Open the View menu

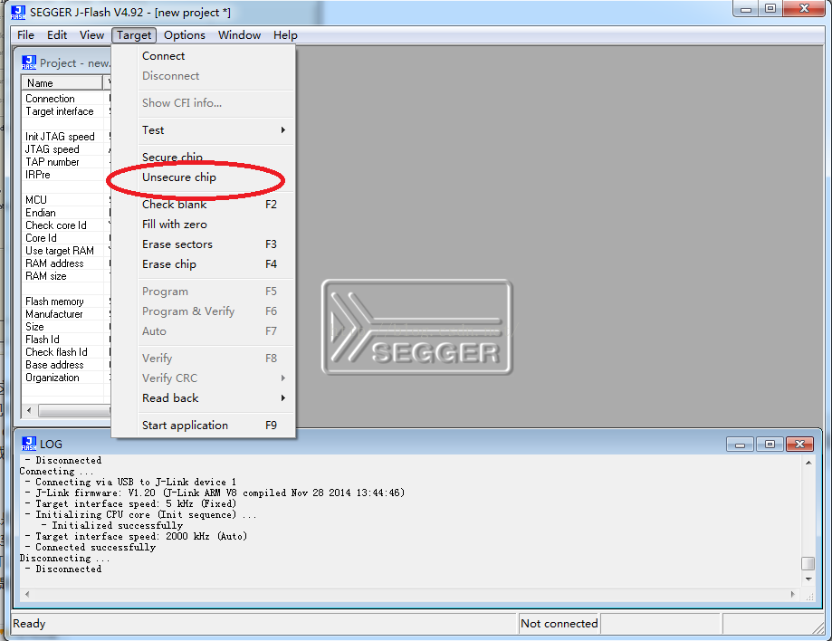pyautogui.click(x=91, y=35)
